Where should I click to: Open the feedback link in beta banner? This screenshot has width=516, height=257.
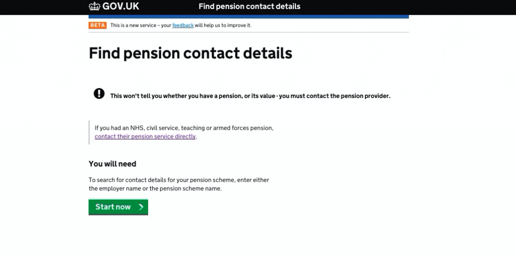click(x=183, y=25)
